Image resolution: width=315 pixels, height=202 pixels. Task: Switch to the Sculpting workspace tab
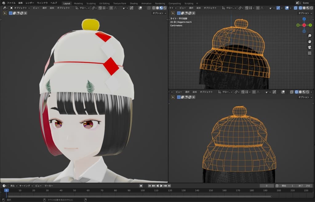tap(91, 3)
